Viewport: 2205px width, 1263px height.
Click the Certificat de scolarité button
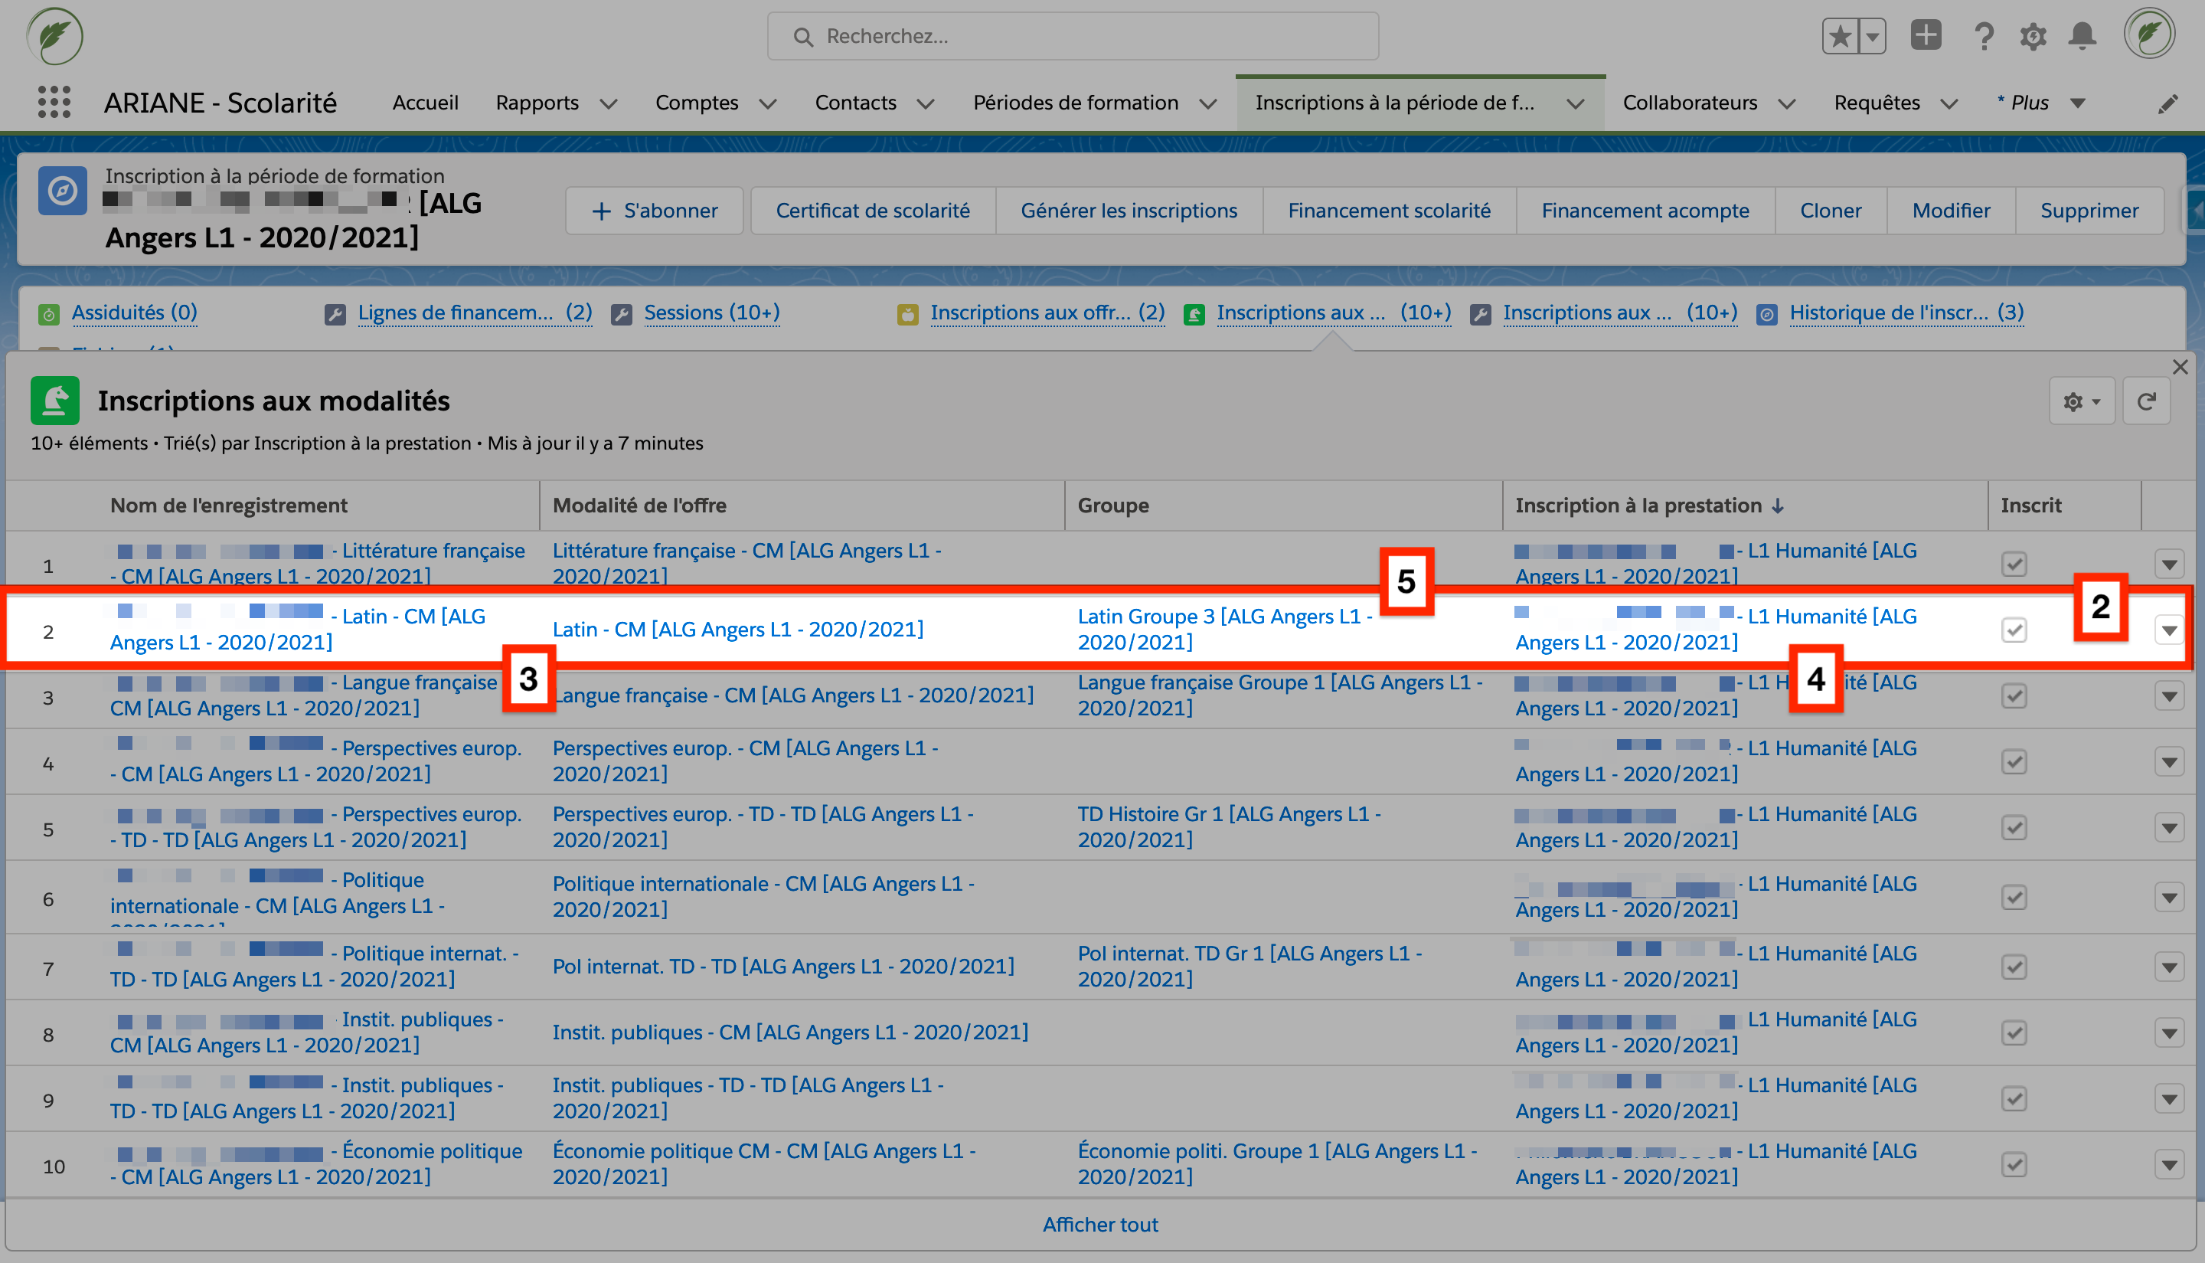point(872,211)
